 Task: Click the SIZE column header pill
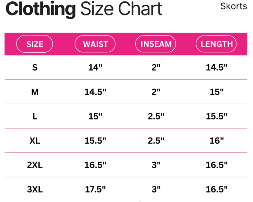coord(34,44)
